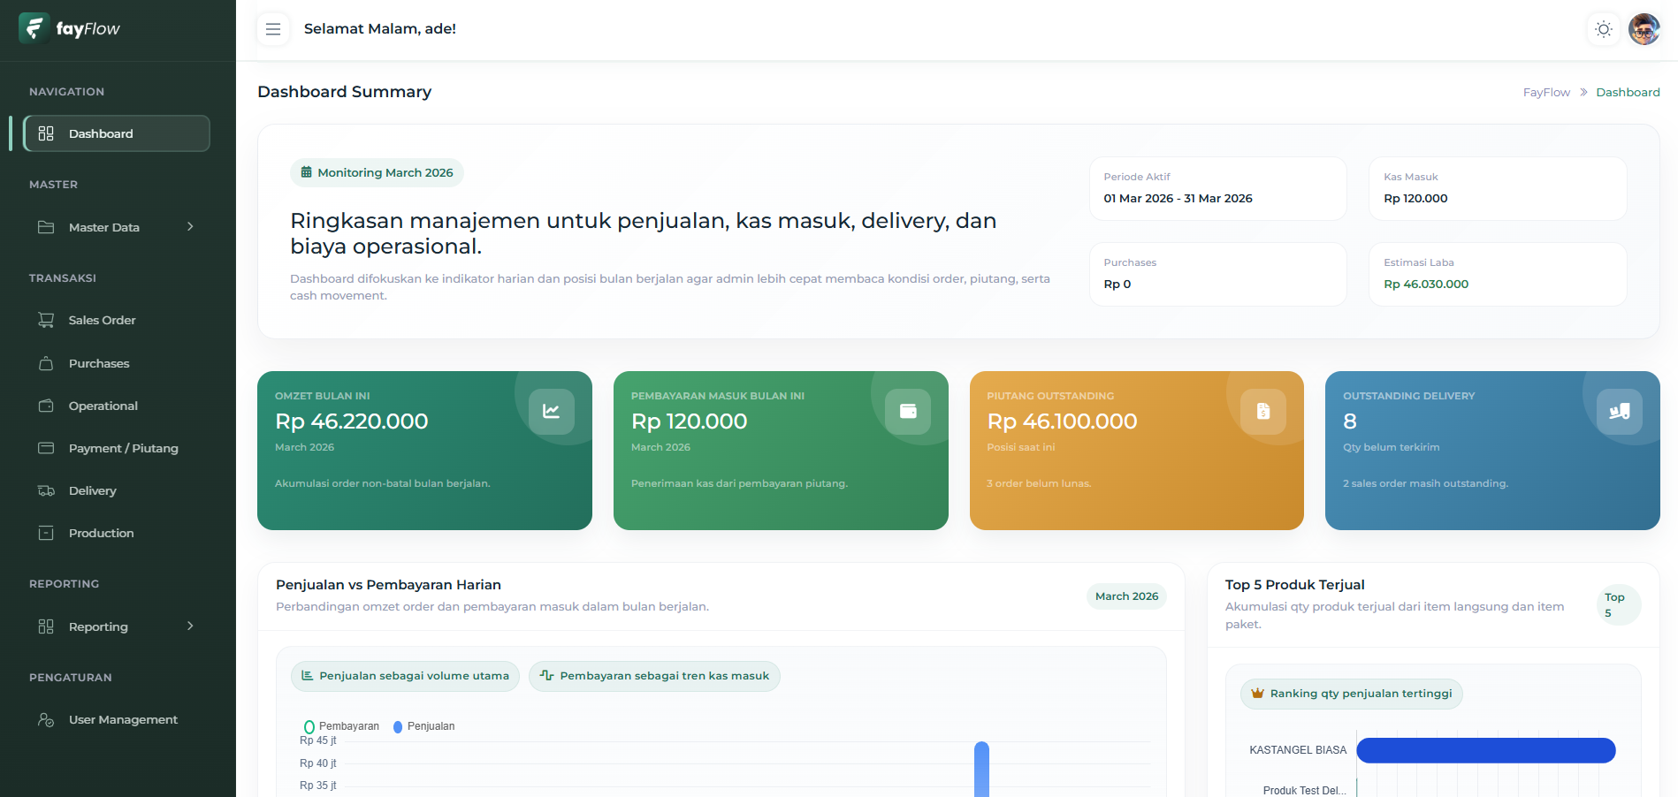The image size is (1678, 797).
Task: Click the FayFlow breadcrumb link
Action: point(1546,92)
